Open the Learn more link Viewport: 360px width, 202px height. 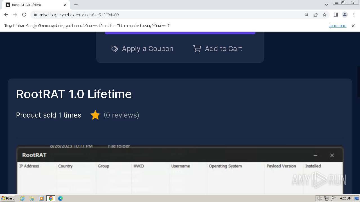(x=337, y=26)
